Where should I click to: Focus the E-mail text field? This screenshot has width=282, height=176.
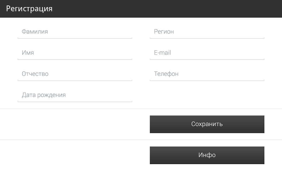(x=207, y=53)
